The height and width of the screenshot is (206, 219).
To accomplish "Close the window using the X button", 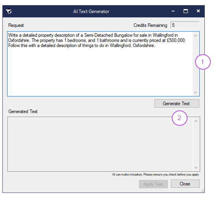I will [198, 11].
